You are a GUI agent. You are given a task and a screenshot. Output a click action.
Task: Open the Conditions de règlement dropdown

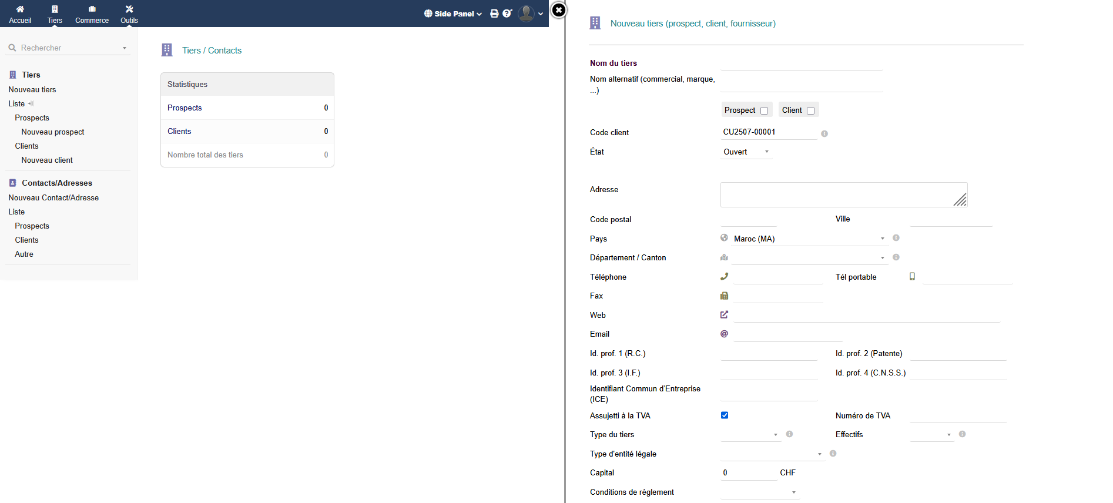759,492
